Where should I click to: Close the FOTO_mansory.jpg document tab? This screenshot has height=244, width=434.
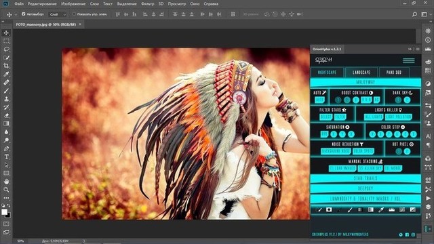pos(80,24)
